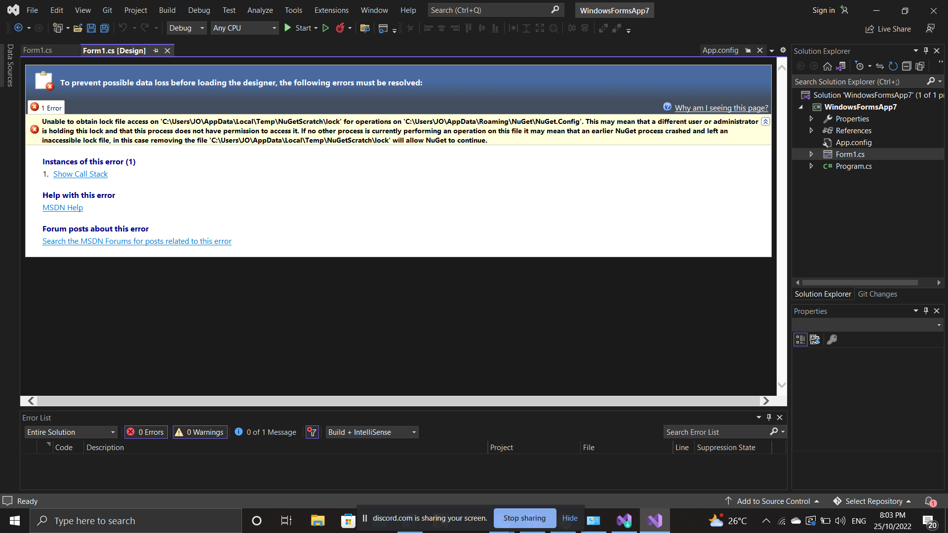Click the Save All icon
Viewport: 948px width, 533px height.
click(x=104, y=28)
